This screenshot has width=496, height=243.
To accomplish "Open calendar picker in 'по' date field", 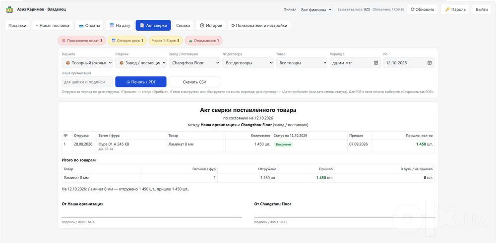I will (x=429, y=63).
